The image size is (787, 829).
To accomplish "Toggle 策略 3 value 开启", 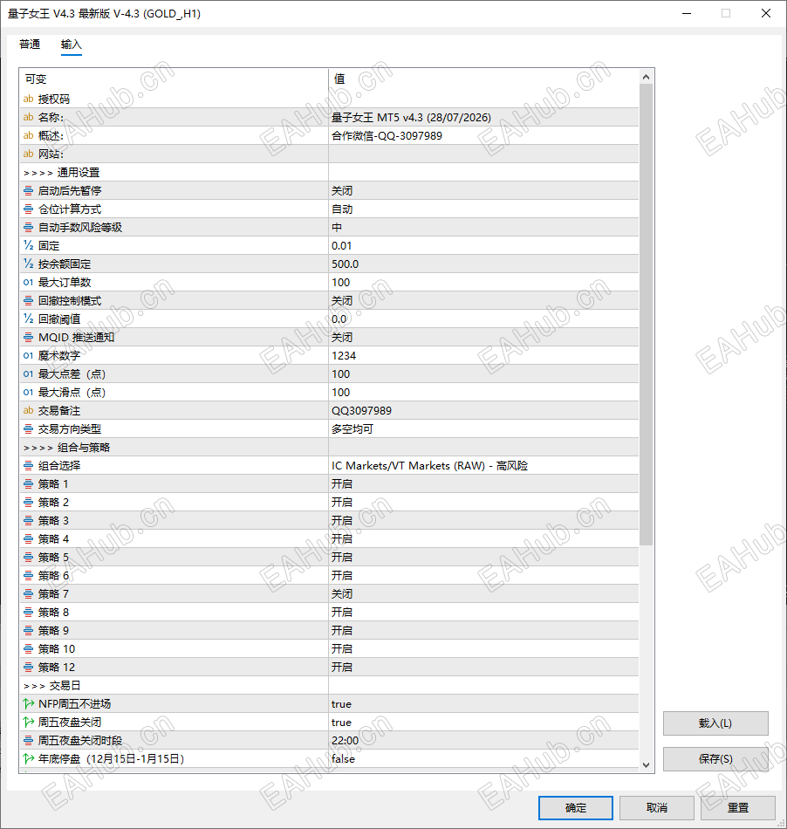I will (x=483, y=521).
